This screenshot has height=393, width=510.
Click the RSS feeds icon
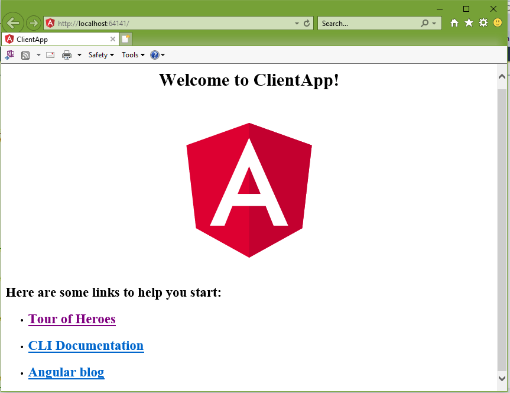click(x=25, y=55)
